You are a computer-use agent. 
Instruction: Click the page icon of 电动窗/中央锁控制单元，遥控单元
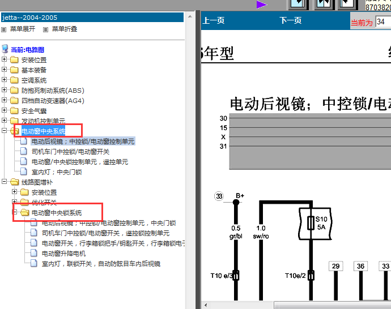tap(24, 162)
